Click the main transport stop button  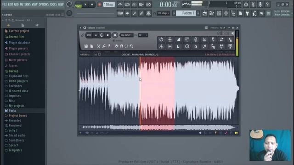pos(92,4)
